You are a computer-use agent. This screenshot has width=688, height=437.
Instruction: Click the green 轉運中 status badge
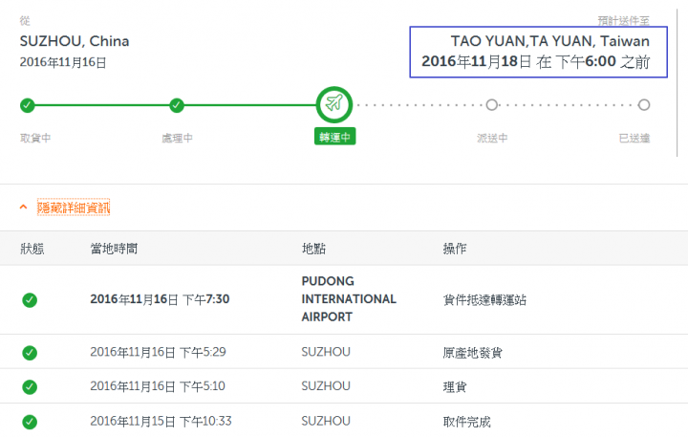334,137
